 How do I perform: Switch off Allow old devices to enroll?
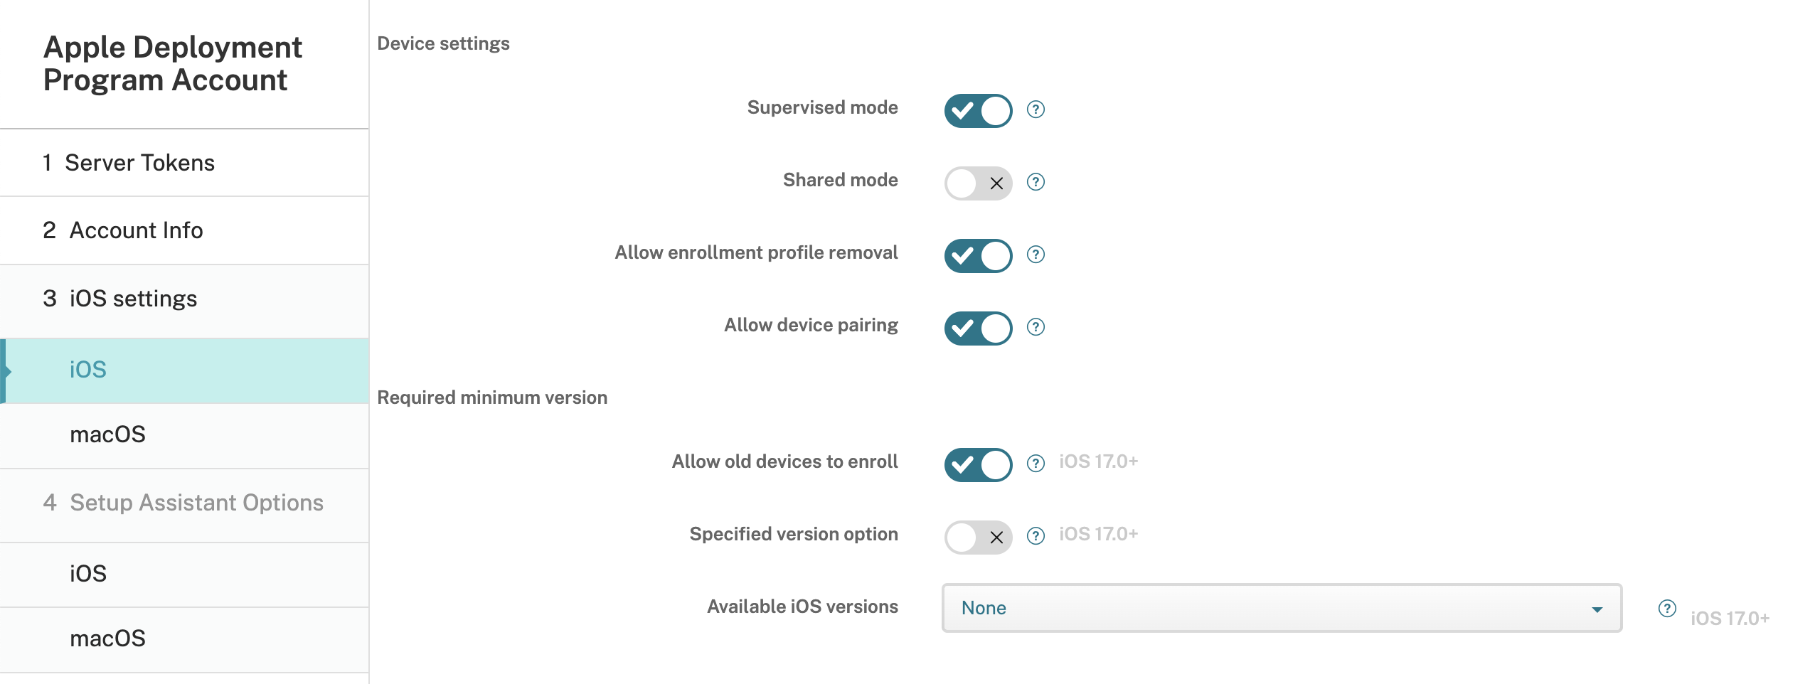point(978,465)
